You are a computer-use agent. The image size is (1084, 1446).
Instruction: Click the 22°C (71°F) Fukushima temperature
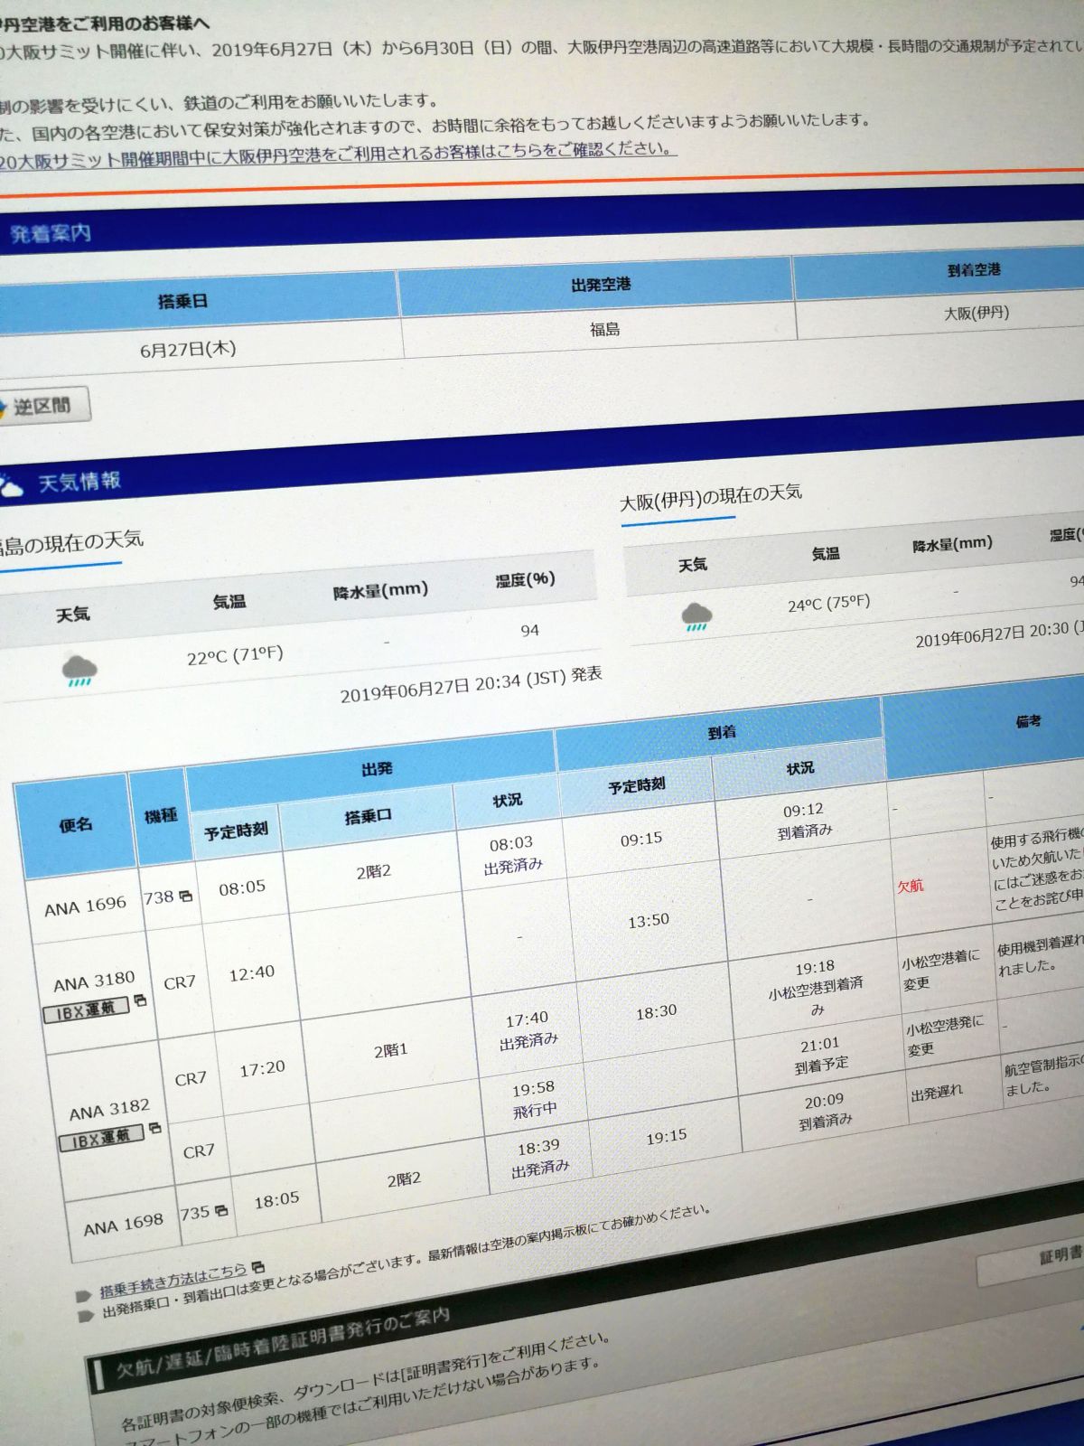235,655
